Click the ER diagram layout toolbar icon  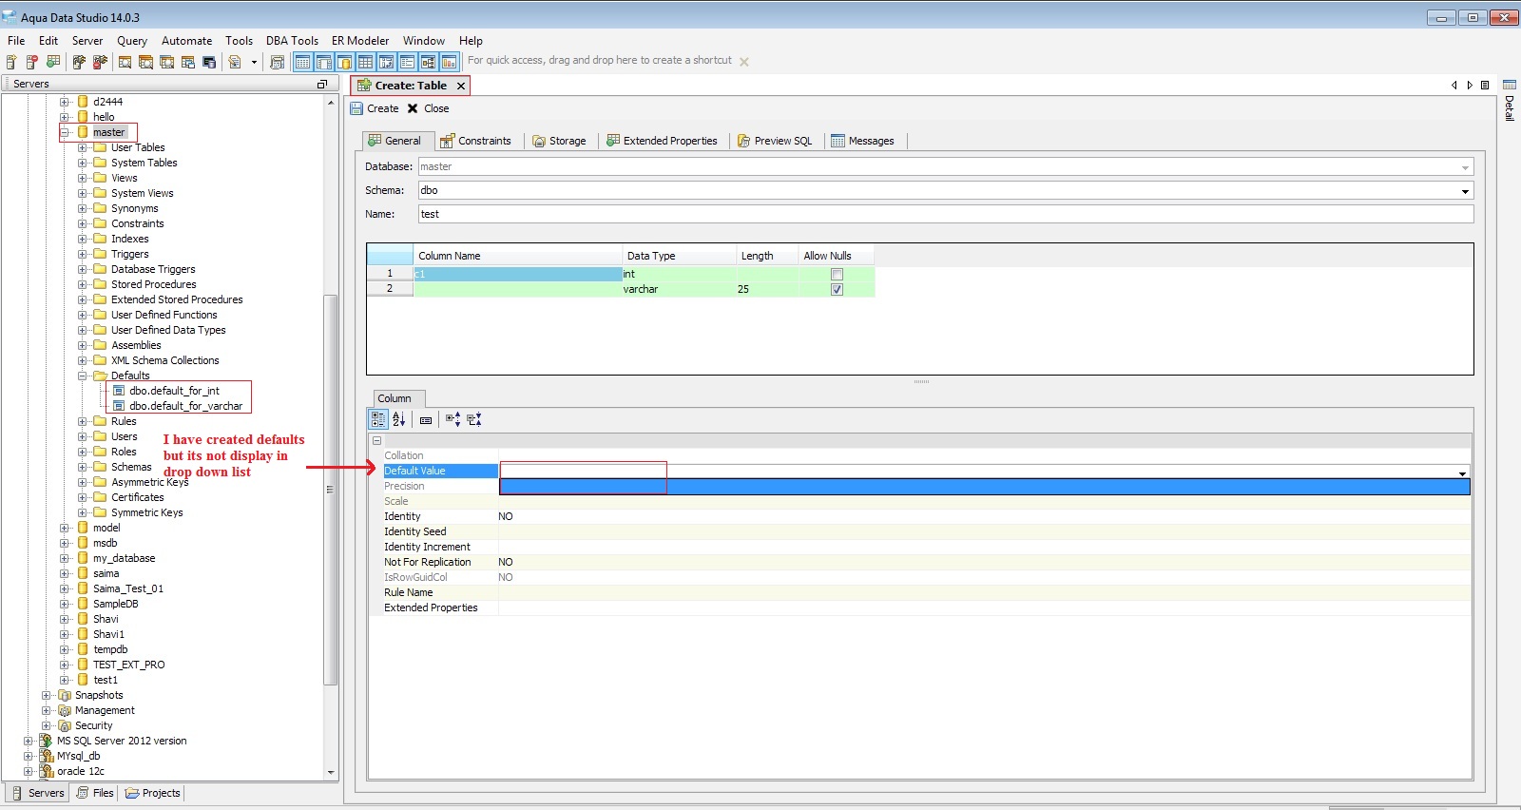pyautogui.click(x=428, y=62)
